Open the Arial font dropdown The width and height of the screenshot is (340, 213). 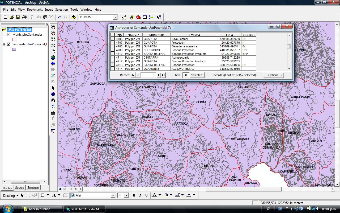point(113,195)
